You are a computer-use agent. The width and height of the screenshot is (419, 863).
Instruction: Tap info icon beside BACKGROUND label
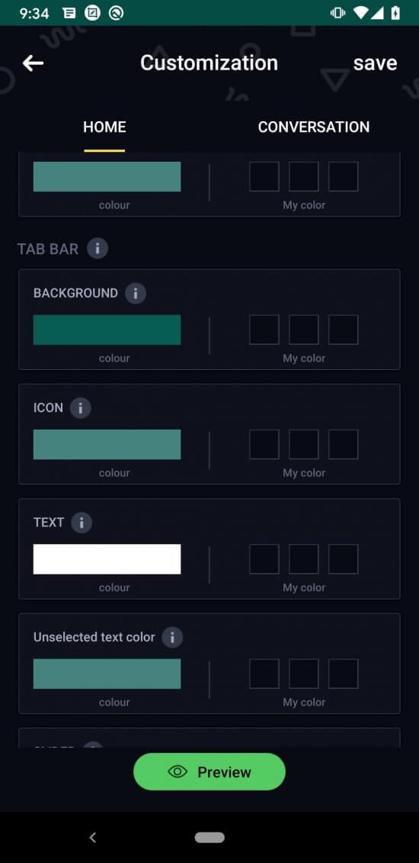pos(136,293)
